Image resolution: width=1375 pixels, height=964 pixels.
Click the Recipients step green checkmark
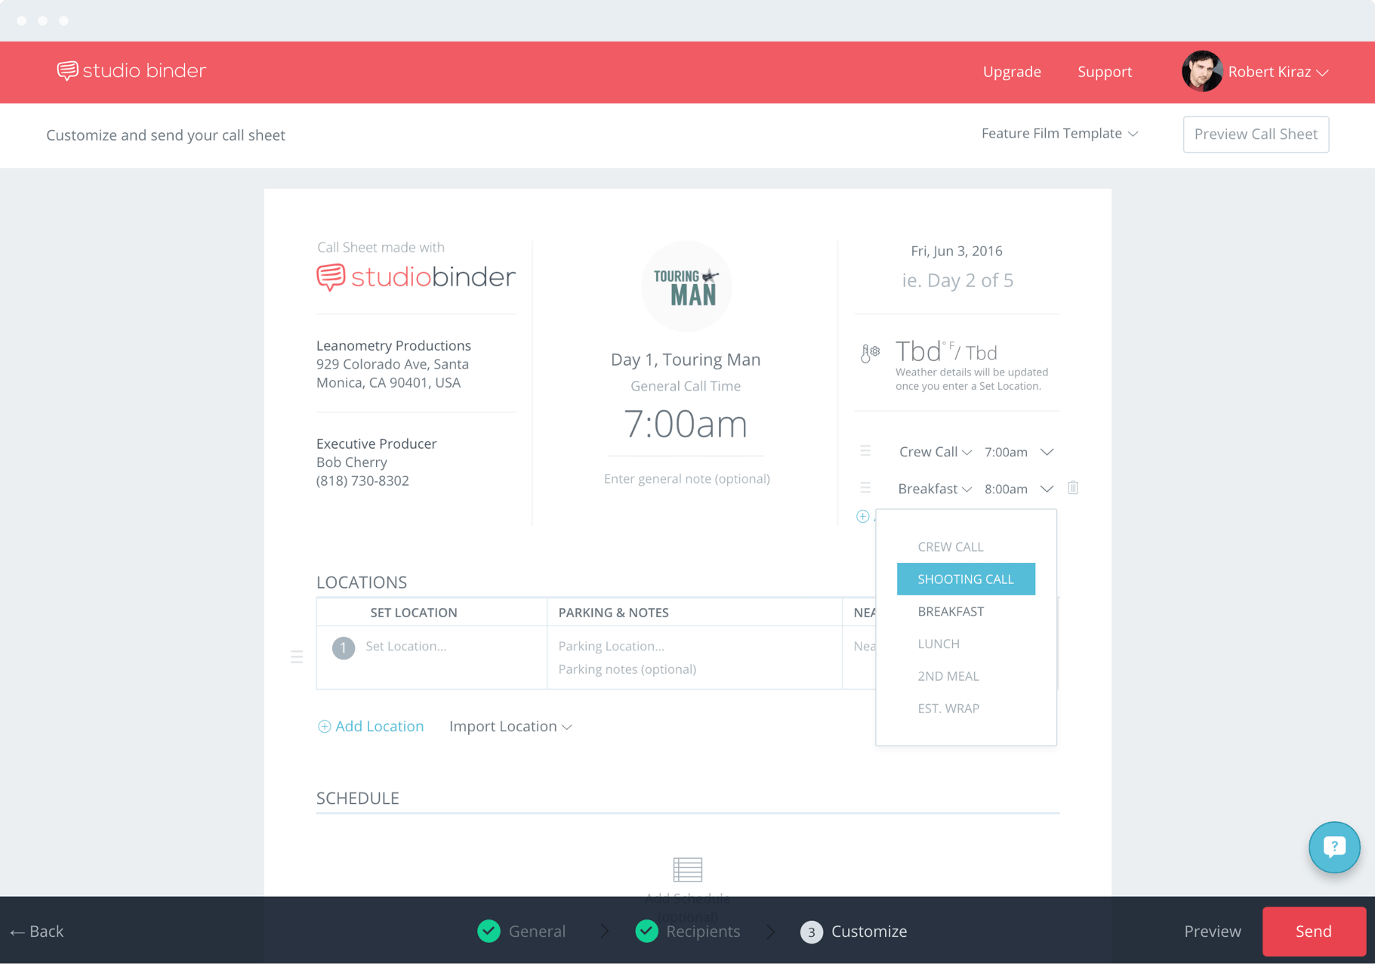point(647,932)
